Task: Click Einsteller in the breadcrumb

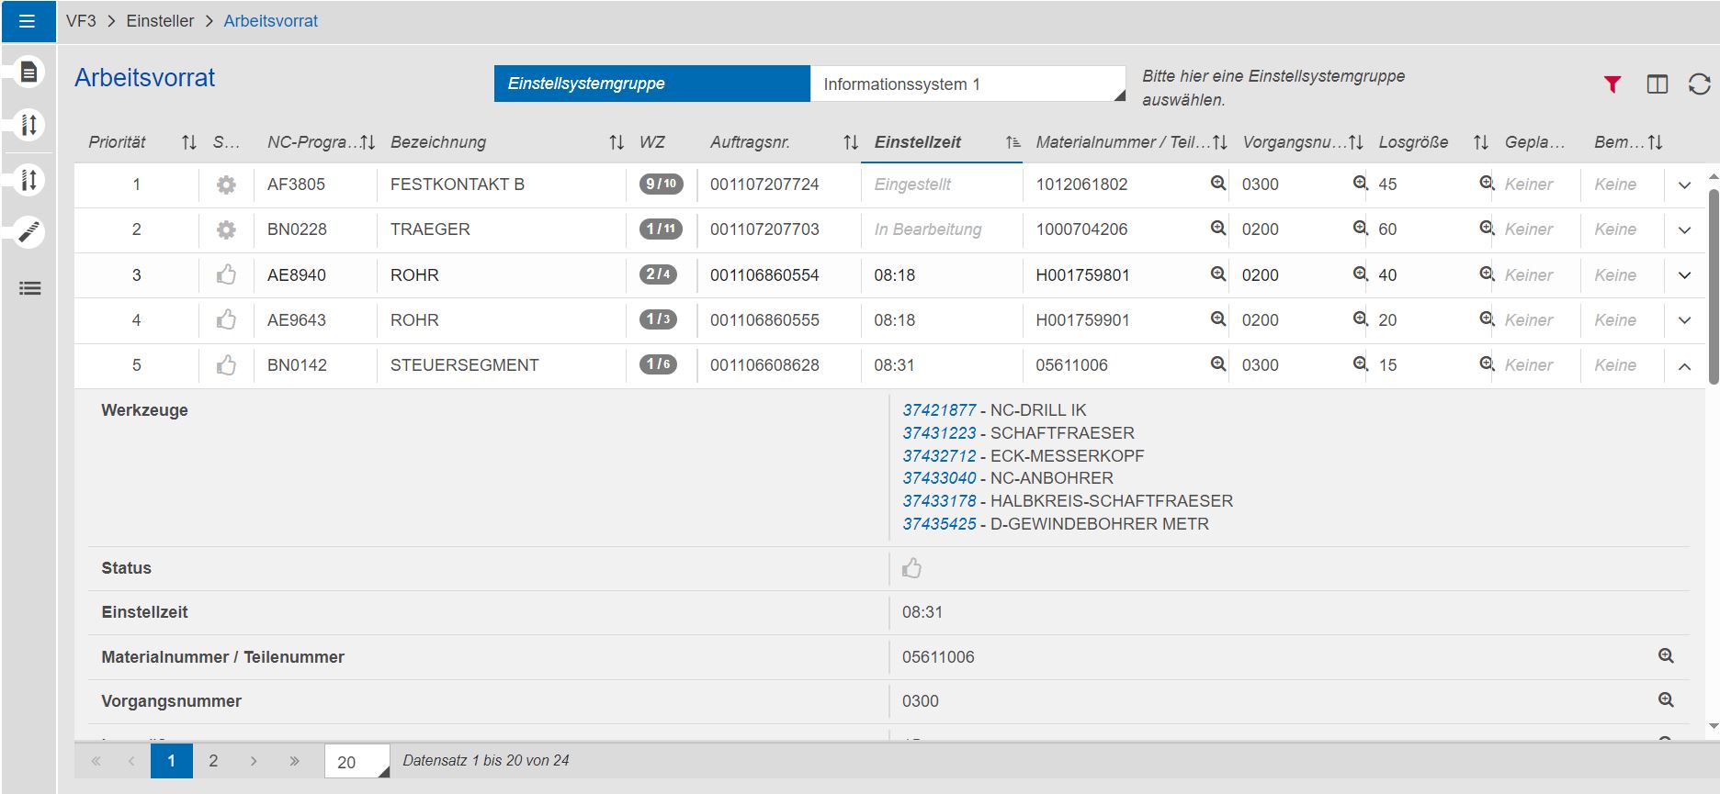Action: click(x=160, y=21)
